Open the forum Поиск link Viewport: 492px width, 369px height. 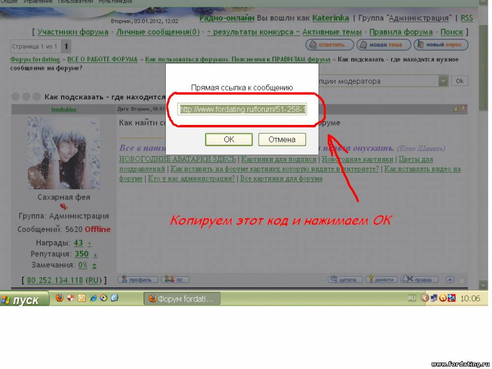452,32
